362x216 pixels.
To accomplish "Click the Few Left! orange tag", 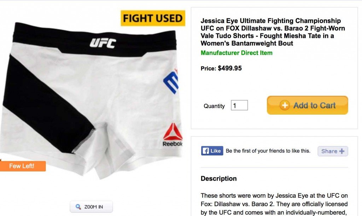I will 23,166.
